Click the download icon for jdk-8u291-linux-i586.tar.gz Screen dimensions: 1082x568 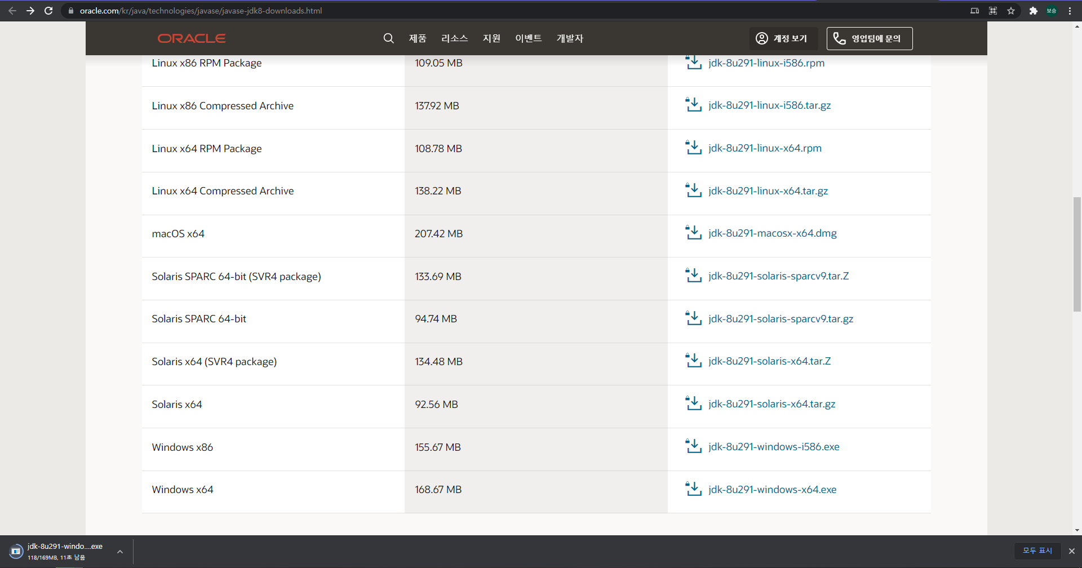click(x=693, y=105)
